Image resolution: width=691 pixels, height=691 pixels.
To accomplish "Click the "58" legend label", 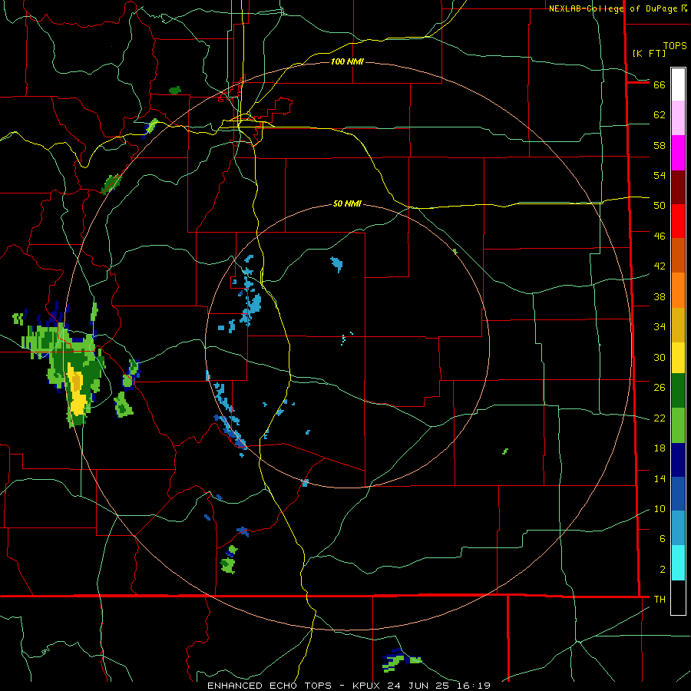I will 660,145.
